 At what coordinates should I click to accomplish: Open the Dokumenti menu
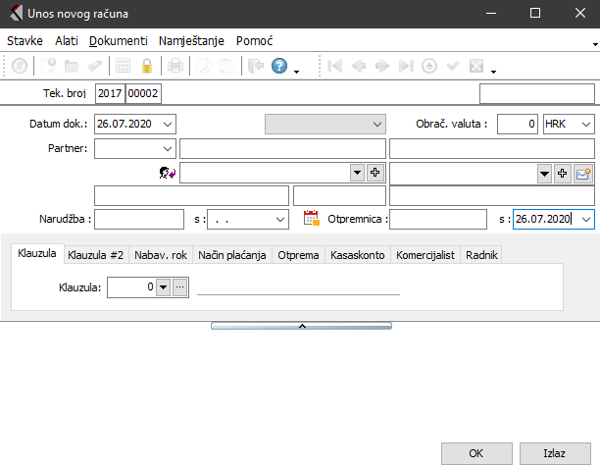tap(118, 41)
